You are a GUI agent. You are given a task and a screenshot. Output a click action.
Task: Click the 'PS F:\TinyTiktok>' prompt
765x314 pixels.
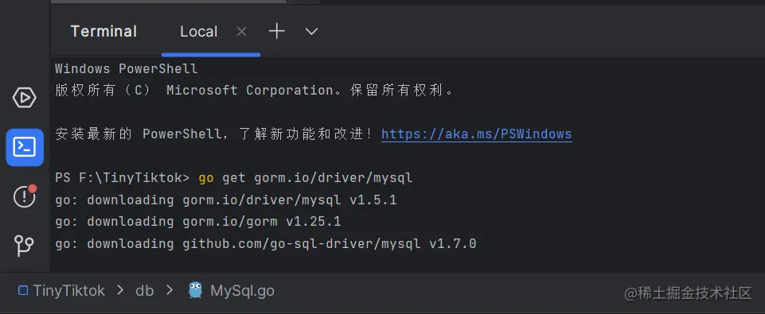point(123,178)
